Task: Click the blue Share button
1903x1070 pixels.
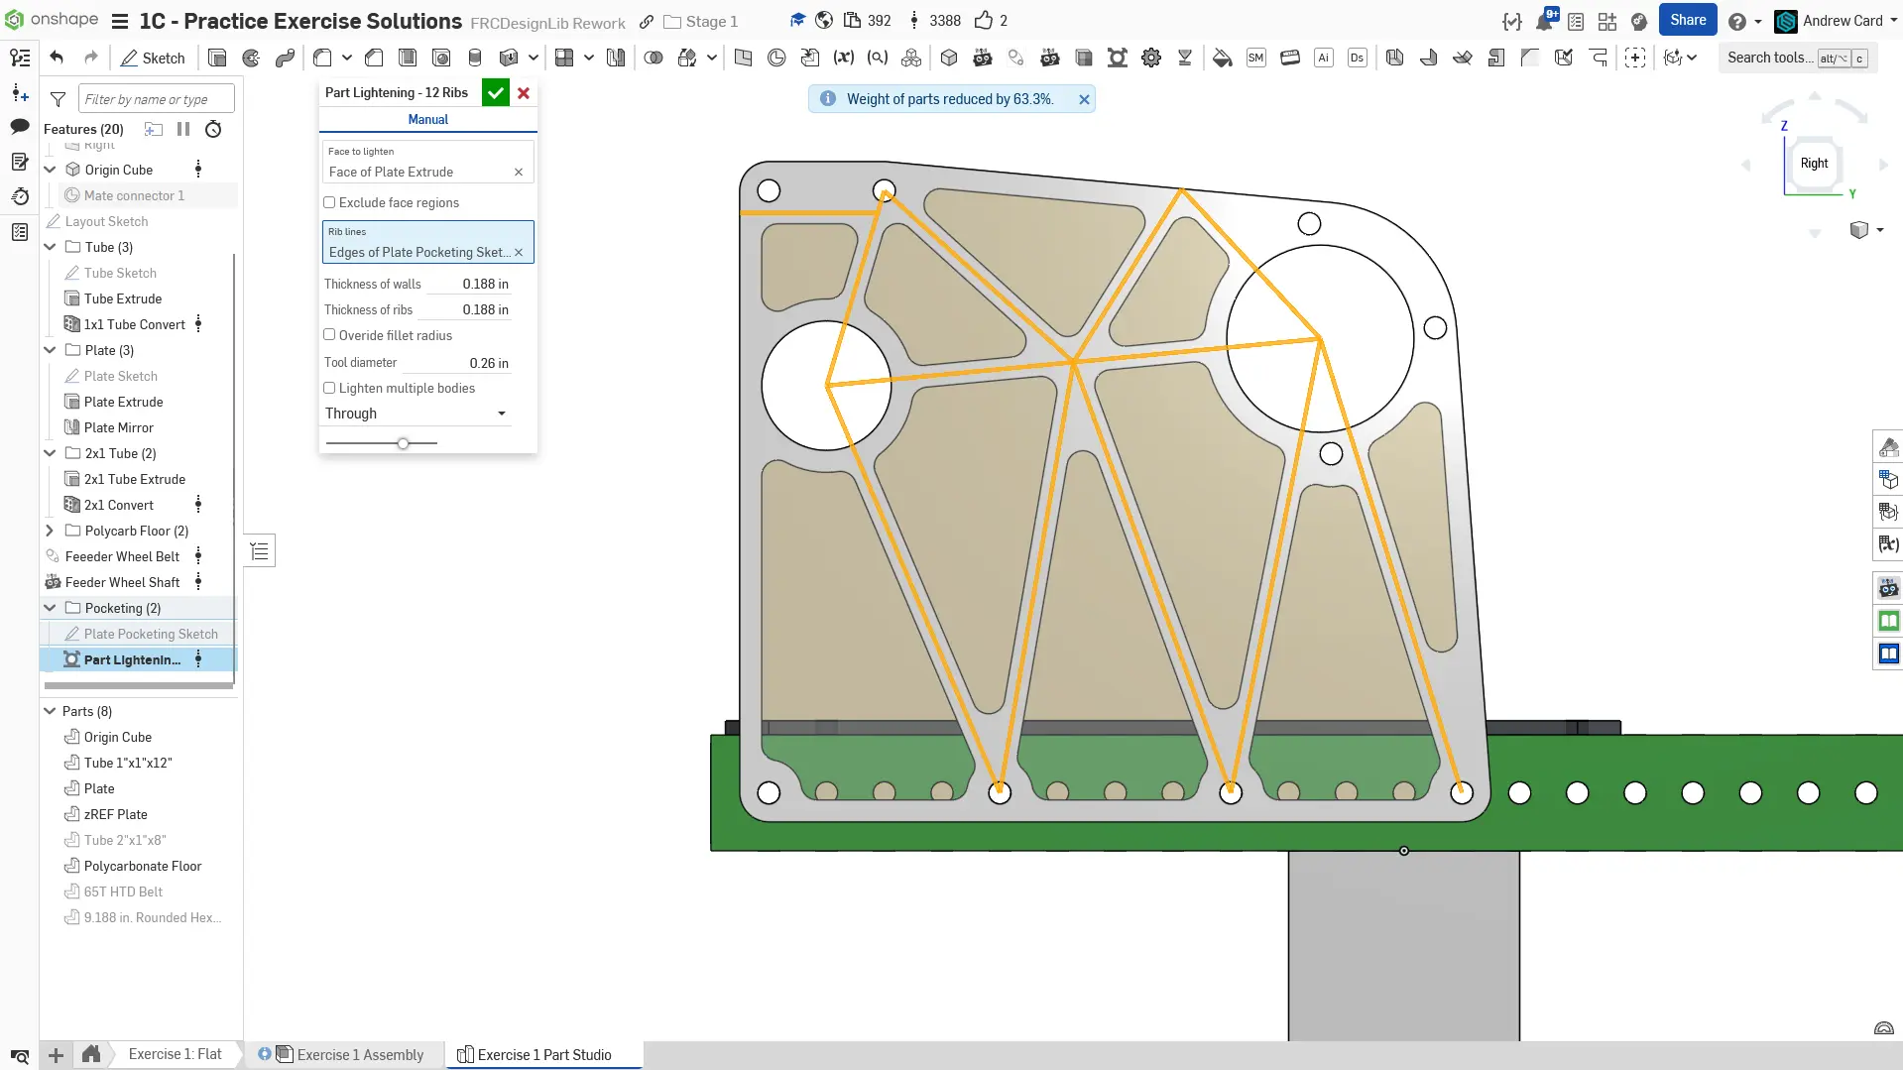Action: (x=1687, y=20)
